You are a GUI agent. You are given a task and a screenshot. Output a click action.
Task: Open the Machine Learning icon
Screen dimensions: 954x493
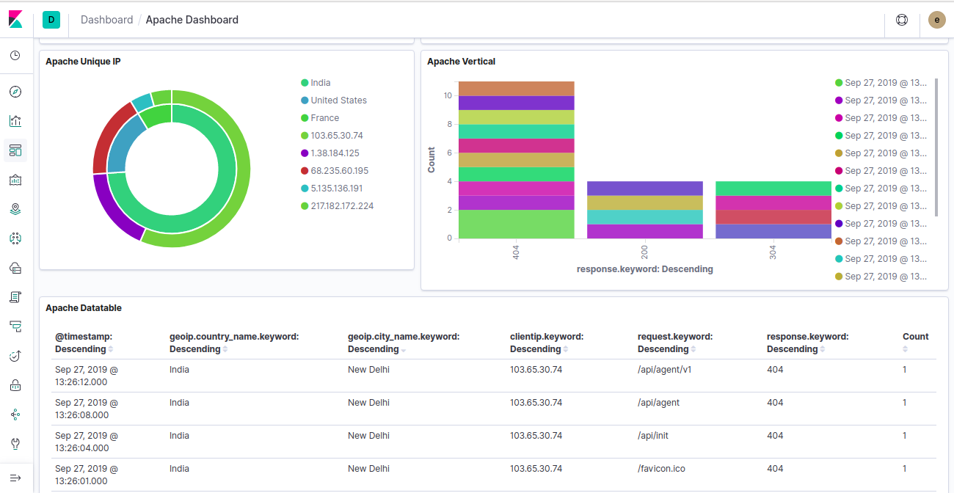[x=15, y=238]
